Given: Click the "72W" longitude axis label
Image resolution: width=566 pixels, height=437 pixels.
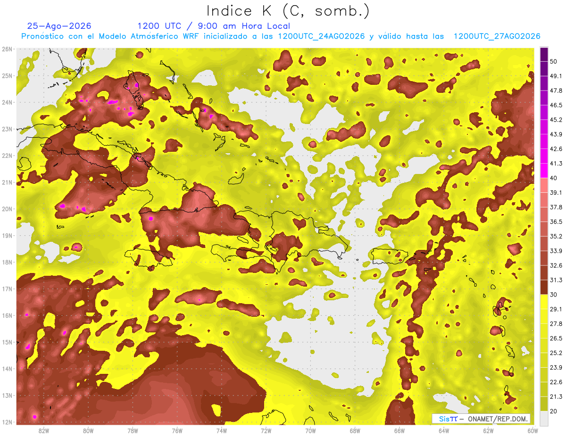Looking at the screenshot, I should point(266,431).
